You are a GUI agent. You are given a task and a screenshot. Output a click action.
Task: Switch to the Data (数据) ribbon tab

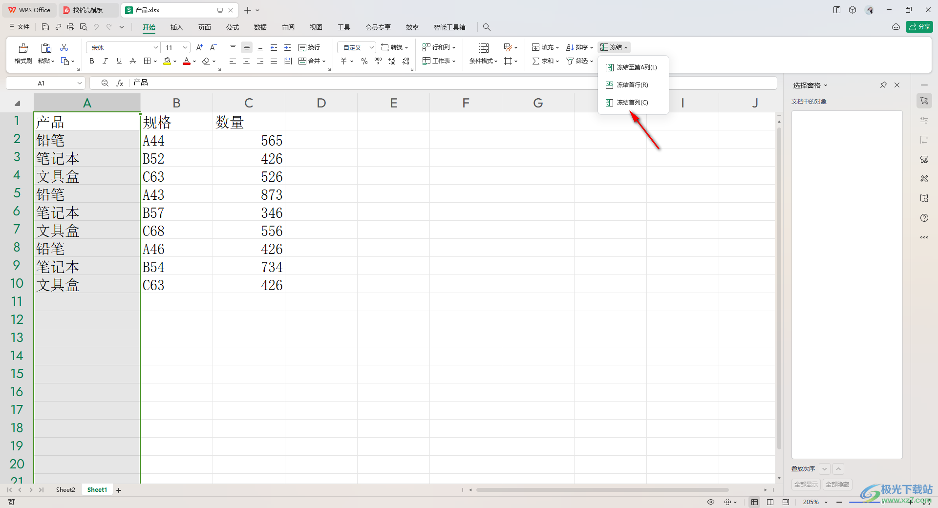(260, 27)
